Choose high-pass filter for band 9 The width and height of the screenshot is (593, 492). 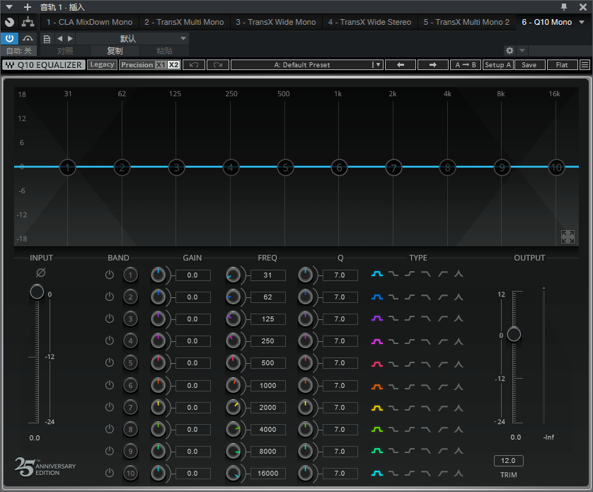point(442,451)
